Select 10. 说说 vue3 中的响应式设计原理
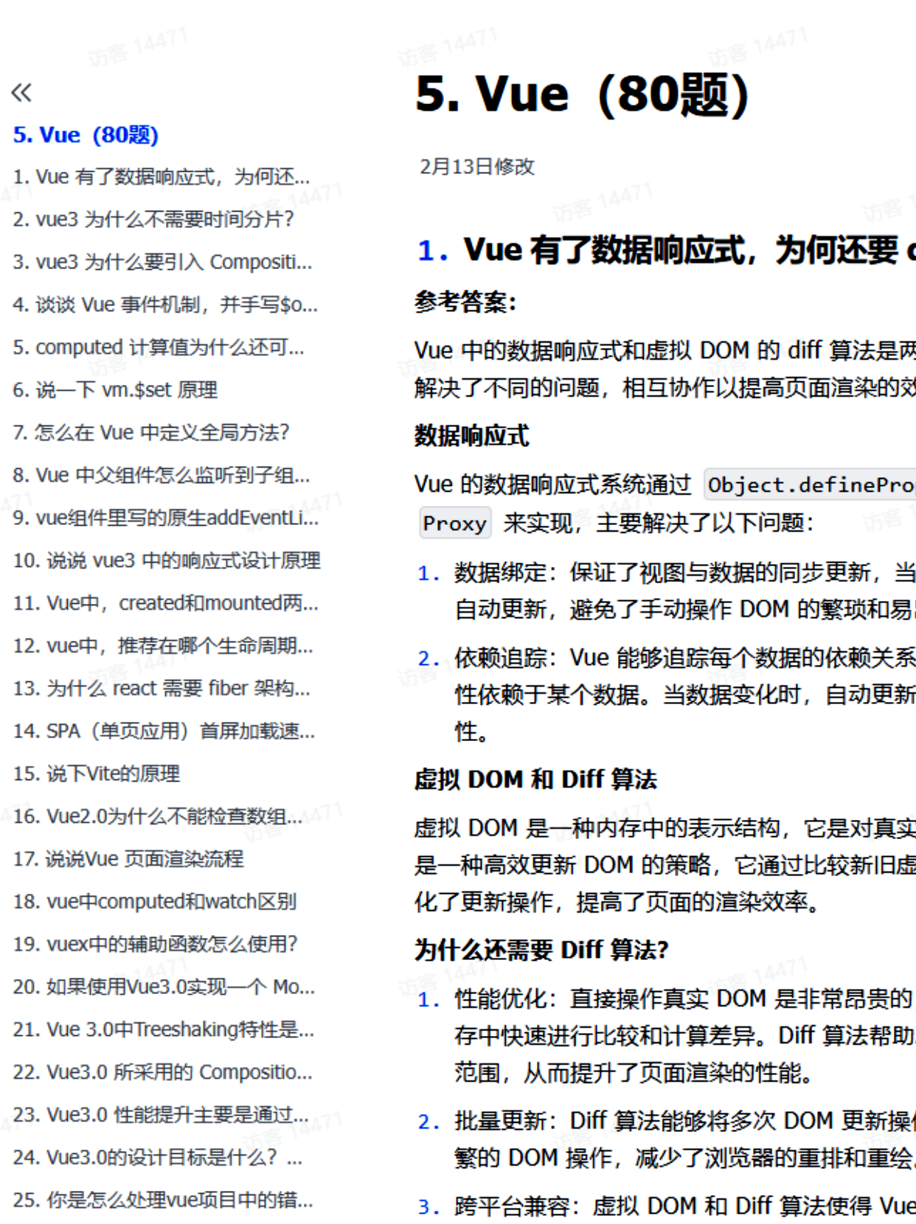Image resolution: width=916 pixels, height=1224 pixels. click(x=167, y=560)
